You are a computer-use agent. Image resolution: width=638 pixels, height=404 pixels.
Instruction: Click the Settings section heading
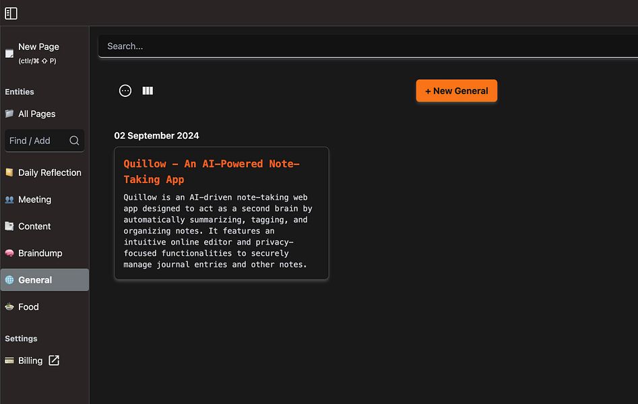click(21, 339)
